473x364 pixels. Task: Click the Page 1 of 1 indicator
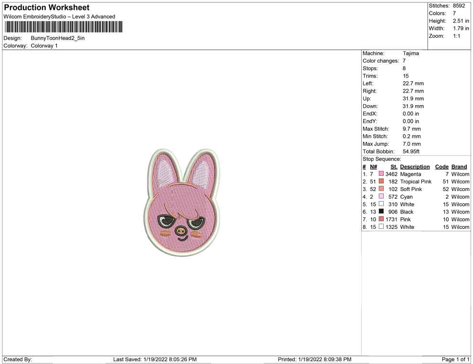pos(455,359)
